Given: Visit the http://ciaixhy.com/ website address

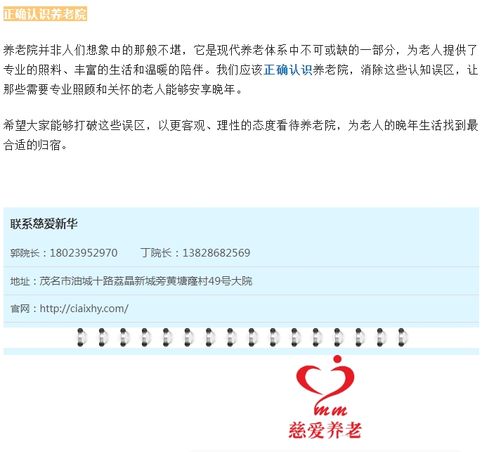Looking at the screenshot, I should pos(84,309).
